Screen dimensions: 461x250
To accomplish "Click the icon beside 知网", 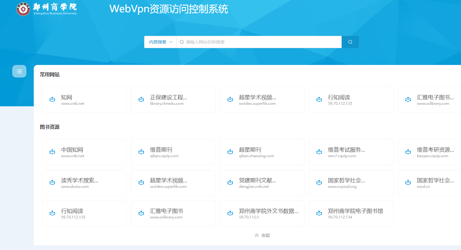I will (x=52, y=100).
